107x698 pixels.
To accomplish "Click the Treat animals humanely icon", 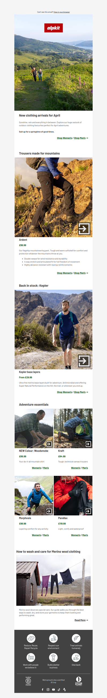I will pos(76,638).
